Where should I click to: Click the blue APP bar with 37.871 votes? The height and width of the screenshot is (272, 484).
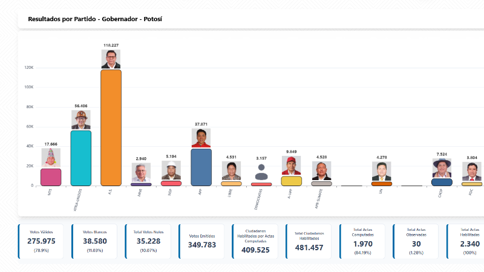click(x=201, y=167)
